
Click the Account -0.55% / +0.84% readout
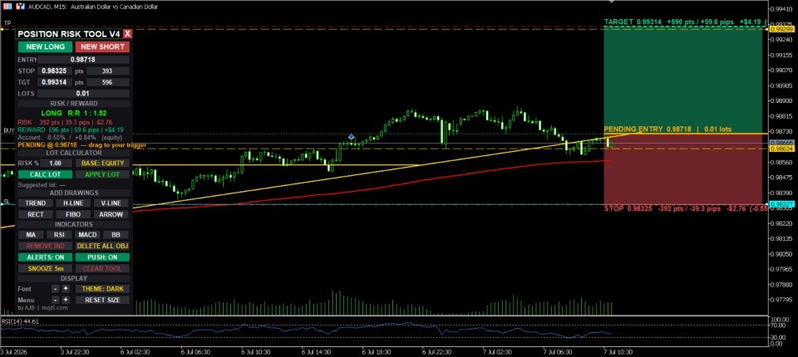click(68, 137)
